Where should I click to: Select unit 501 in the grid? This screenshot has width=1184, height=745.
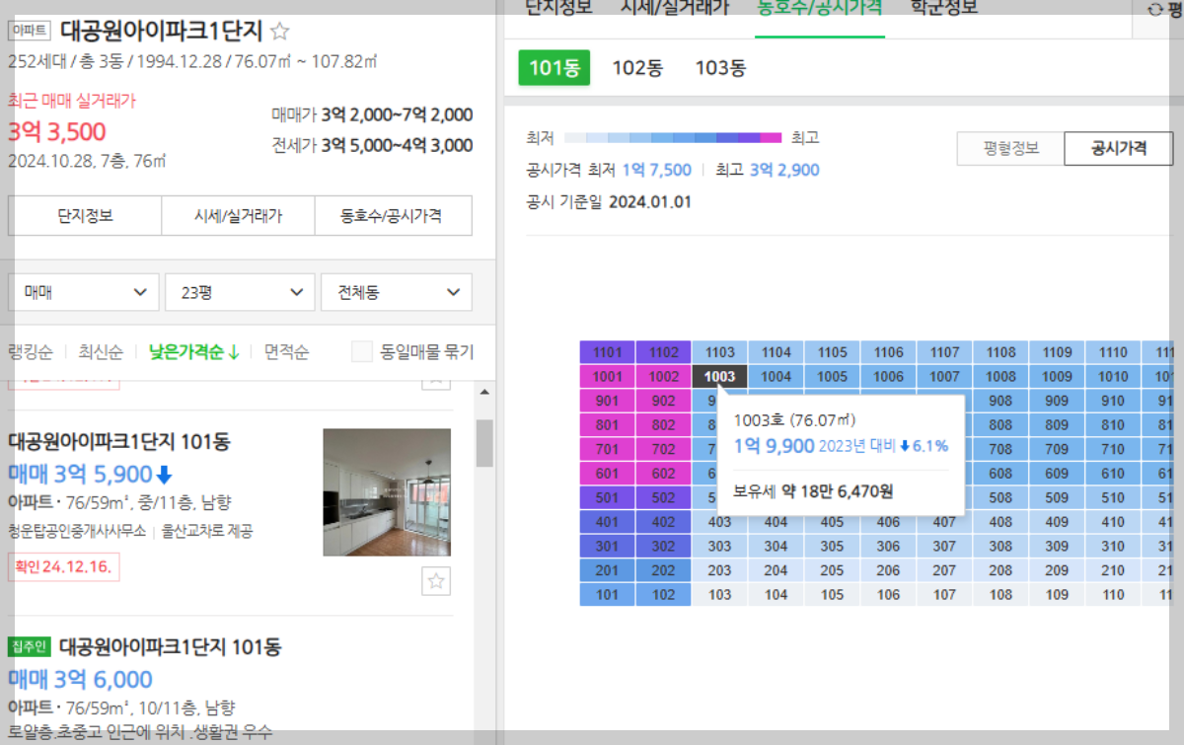point(608,497)
